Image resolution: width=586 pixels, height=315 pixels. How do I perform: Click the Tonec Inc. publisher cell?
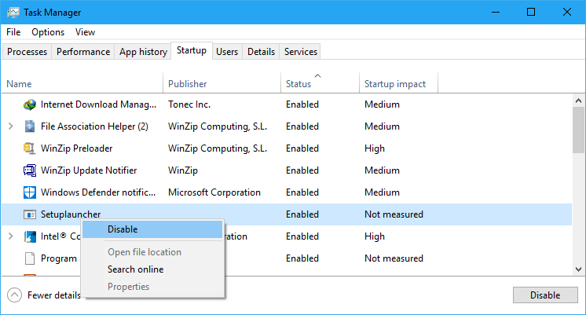[x=189, y=104]
